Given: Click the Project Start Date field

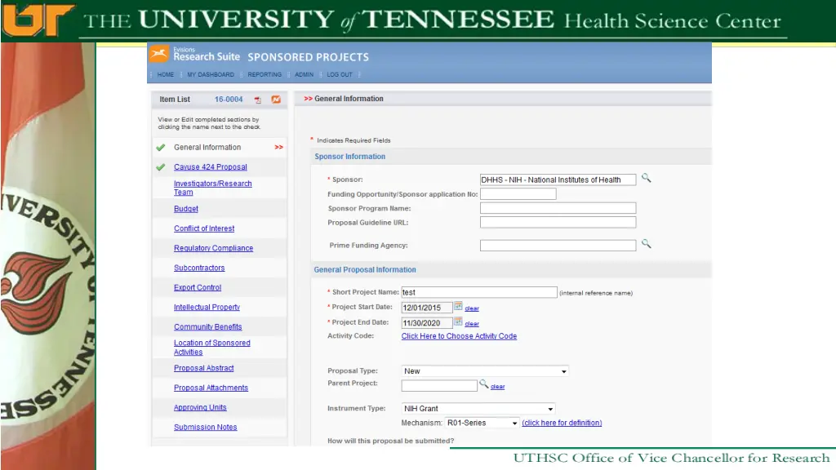Looking at the screenshot, I should point(426,308).
